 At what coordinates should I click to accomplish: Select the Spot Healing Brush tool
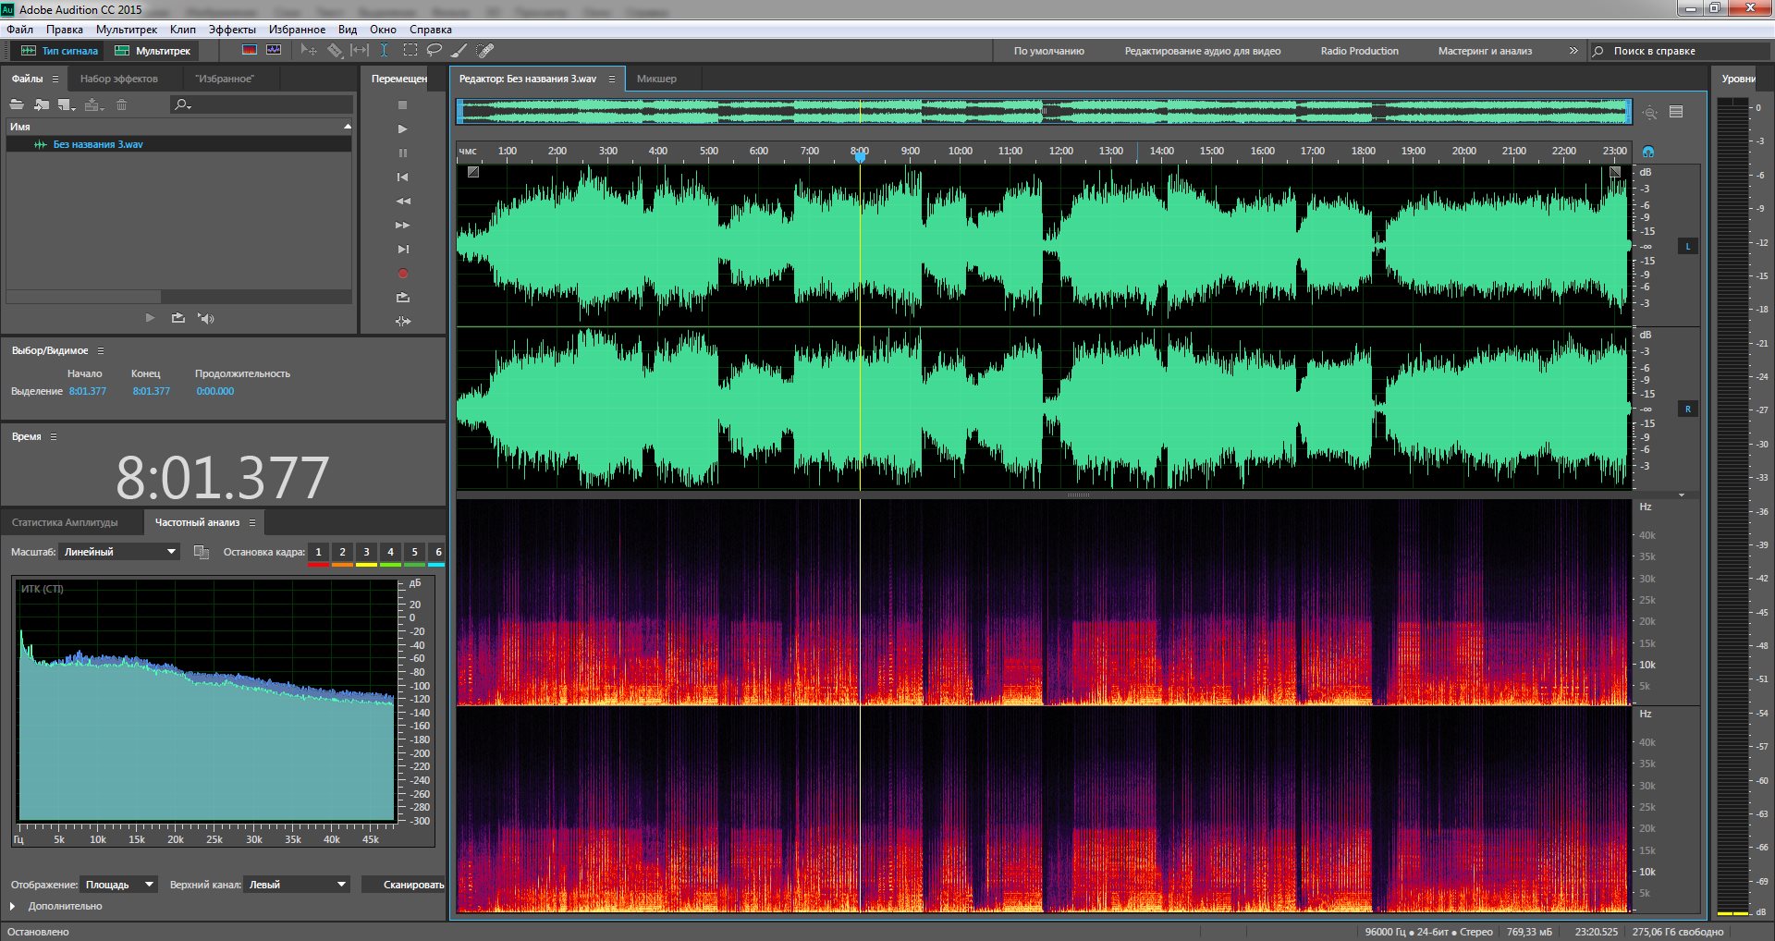484,51
